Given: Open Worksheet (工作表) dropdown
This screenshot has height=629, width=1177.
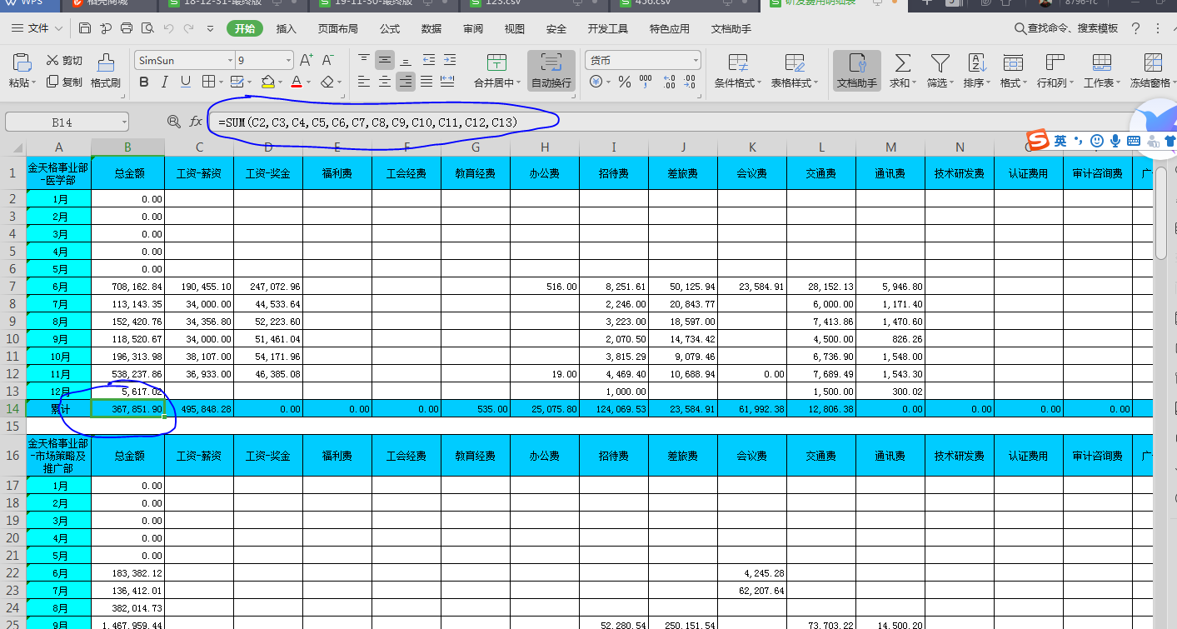Looking at the screenshot, I should (x=1101, y=71).
